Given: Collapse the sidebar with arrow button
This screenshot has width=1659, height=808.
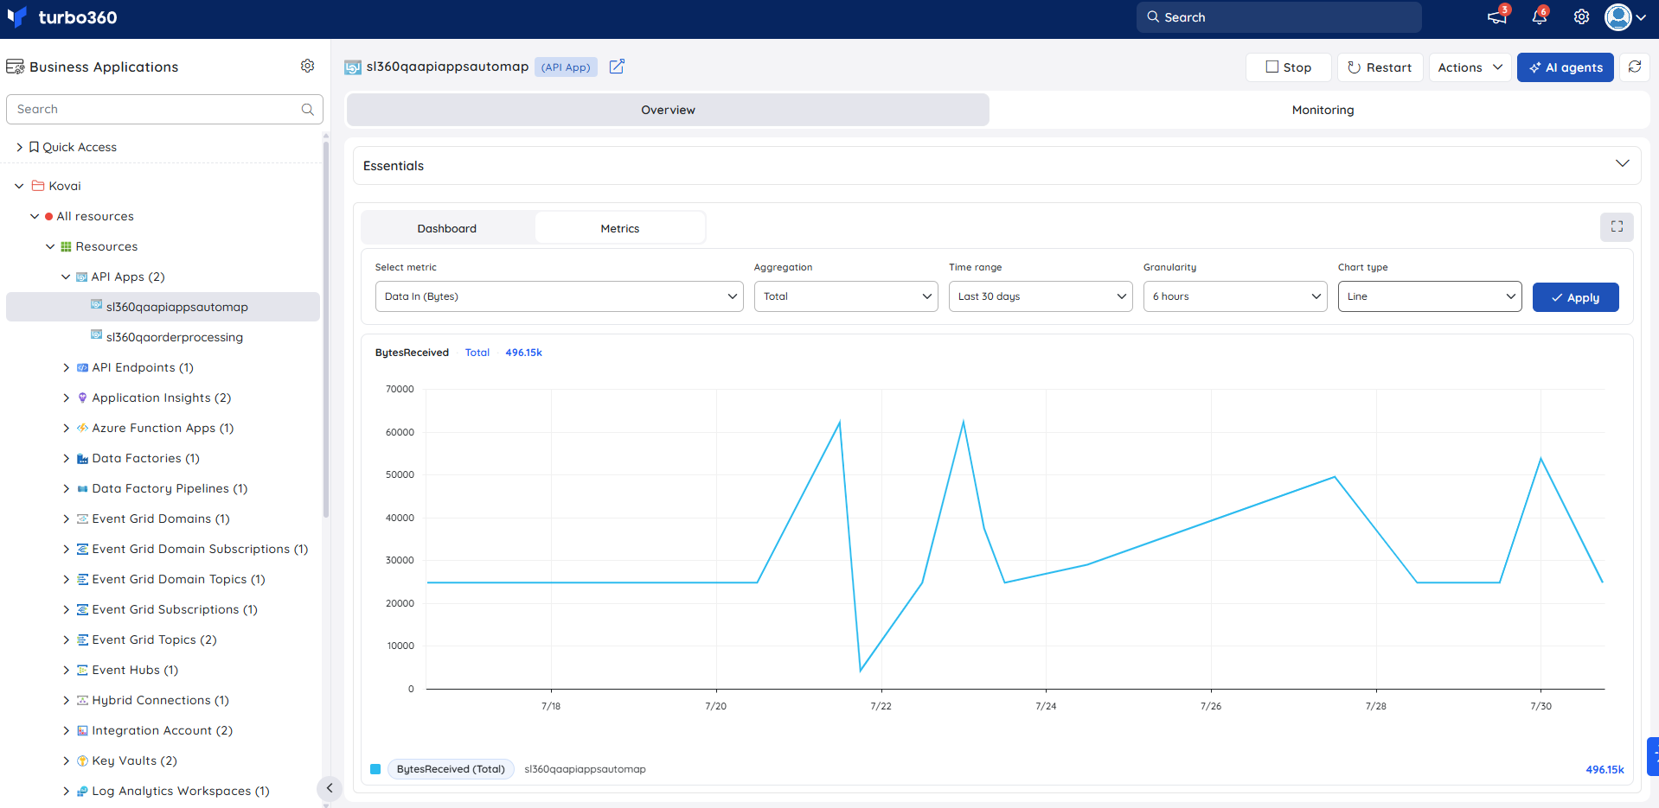Looking at the screenshot, I should 329,788.
